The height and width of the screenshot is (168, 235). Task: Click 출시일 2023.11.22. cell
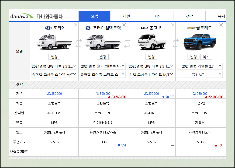click(x=54, y=113)
